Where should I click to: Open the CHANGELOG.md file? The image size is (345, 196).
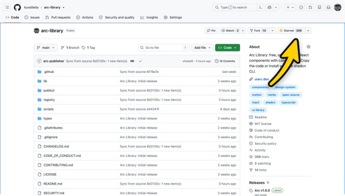56,146
